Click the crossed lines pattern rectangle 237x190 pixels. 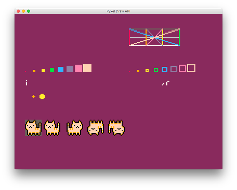[x=154, y=37]
